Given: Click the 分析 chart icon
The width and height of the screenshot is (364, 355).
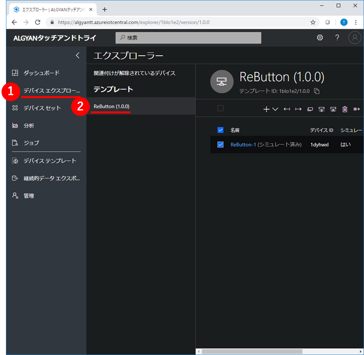Looking at the screenshot, I should (15, 126).
